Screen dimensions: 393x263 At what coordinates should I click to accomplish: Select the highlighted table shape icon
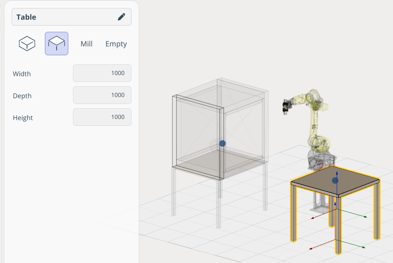coord(57,44)
